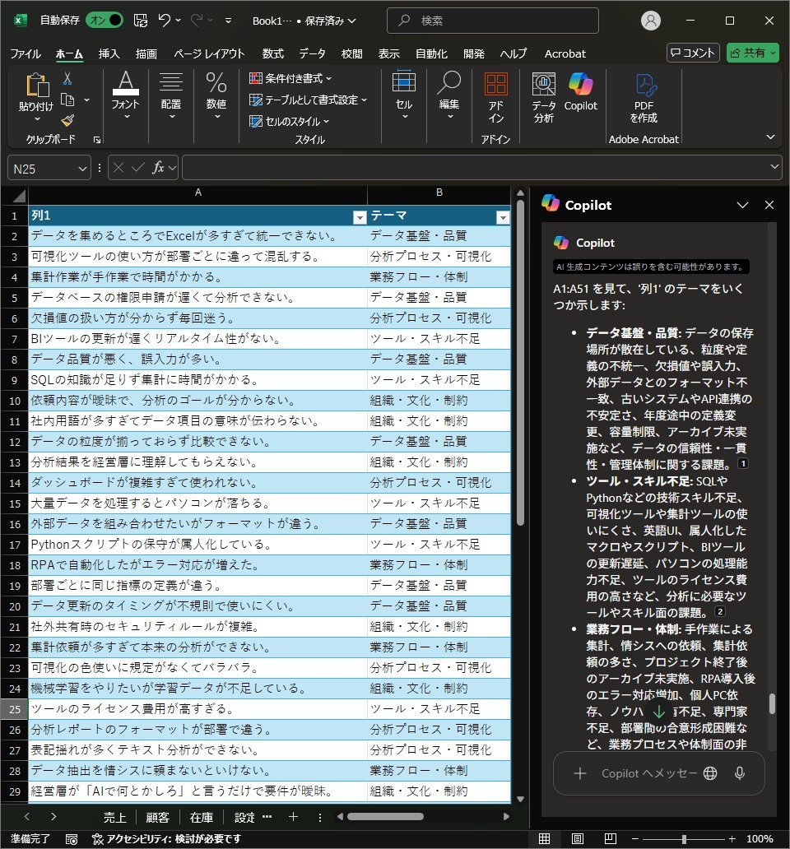Click the horizontal scrollbar thumb
Image resolution: width=790 pixels, height=849 pixels.
click(x=385, y=817)
